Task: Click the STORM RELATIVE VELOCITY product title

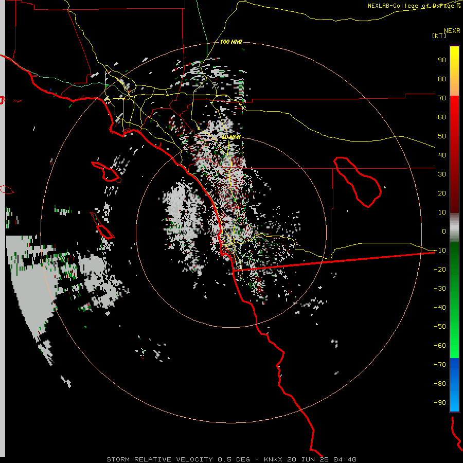Action: click(159, 459)
